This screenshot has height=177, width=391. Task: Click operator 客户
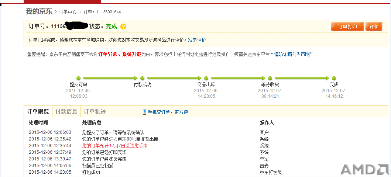click(x=264, y=132)
